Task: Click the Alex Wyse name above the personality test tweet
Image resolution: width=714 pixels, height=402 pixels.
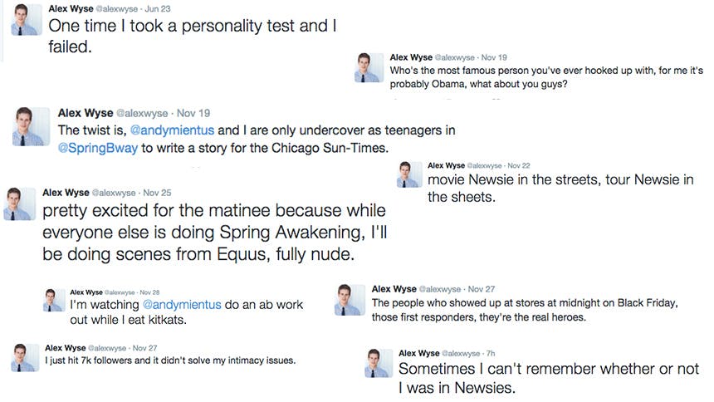Action: click(x=71, y=8)
